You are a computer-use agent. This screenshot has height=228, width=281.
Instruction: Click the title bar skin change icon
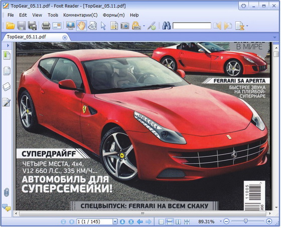[x=243, y=6]
